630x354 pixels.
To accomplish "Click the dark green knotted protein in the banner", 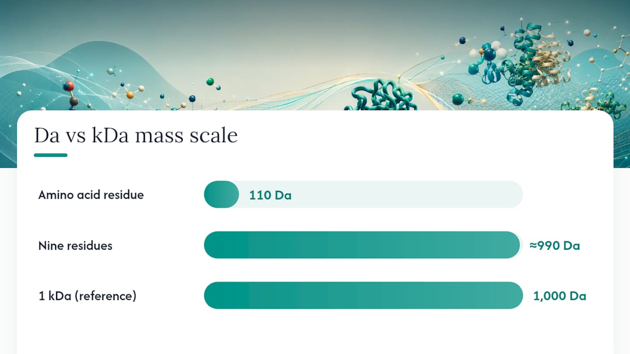I will click(380, 95).
